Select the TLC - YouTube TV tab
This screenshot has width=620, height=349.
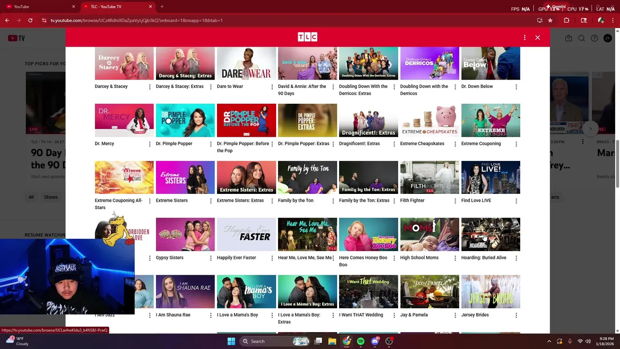(x=118, y=7)
